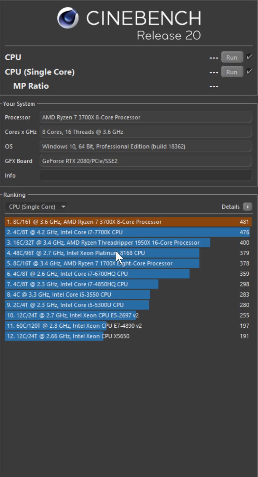Click the CPU label at top
Screen dimensions: 258x477
click(13, 58)
